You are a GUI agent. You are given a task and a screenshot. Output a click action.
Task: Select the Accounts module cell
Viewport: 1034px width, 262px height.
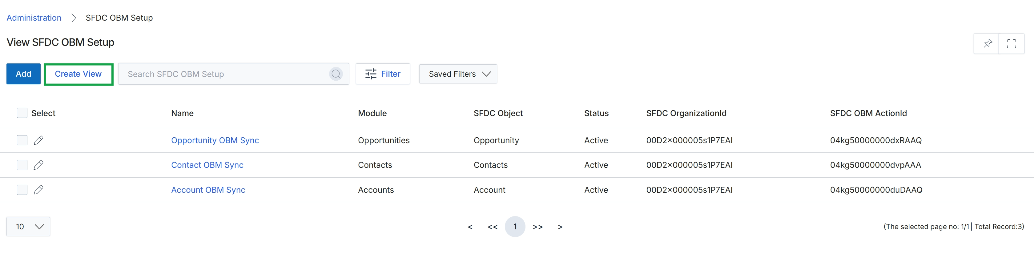[x=376, y=190]
